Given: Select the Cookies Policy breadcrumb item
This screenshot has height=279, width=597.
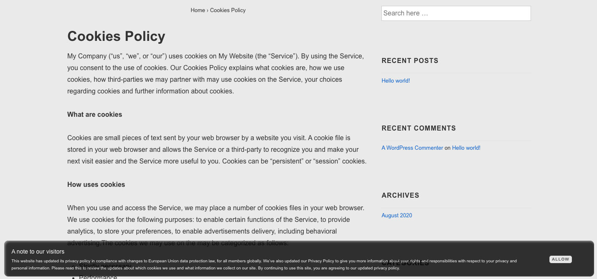Looking at the screenshot, I should pos(228,10).
